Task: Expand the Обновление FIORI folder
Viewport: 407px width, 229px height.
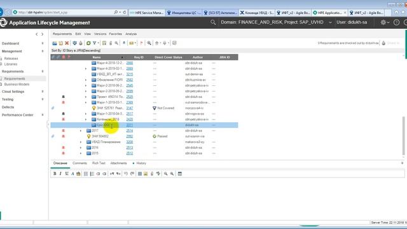Action: point(86,80)
